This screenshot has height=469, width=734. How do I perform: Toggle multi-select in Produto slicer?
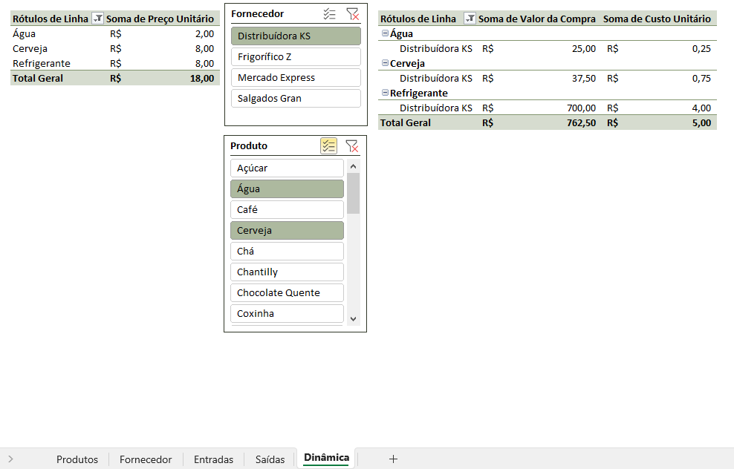(328, 146)
